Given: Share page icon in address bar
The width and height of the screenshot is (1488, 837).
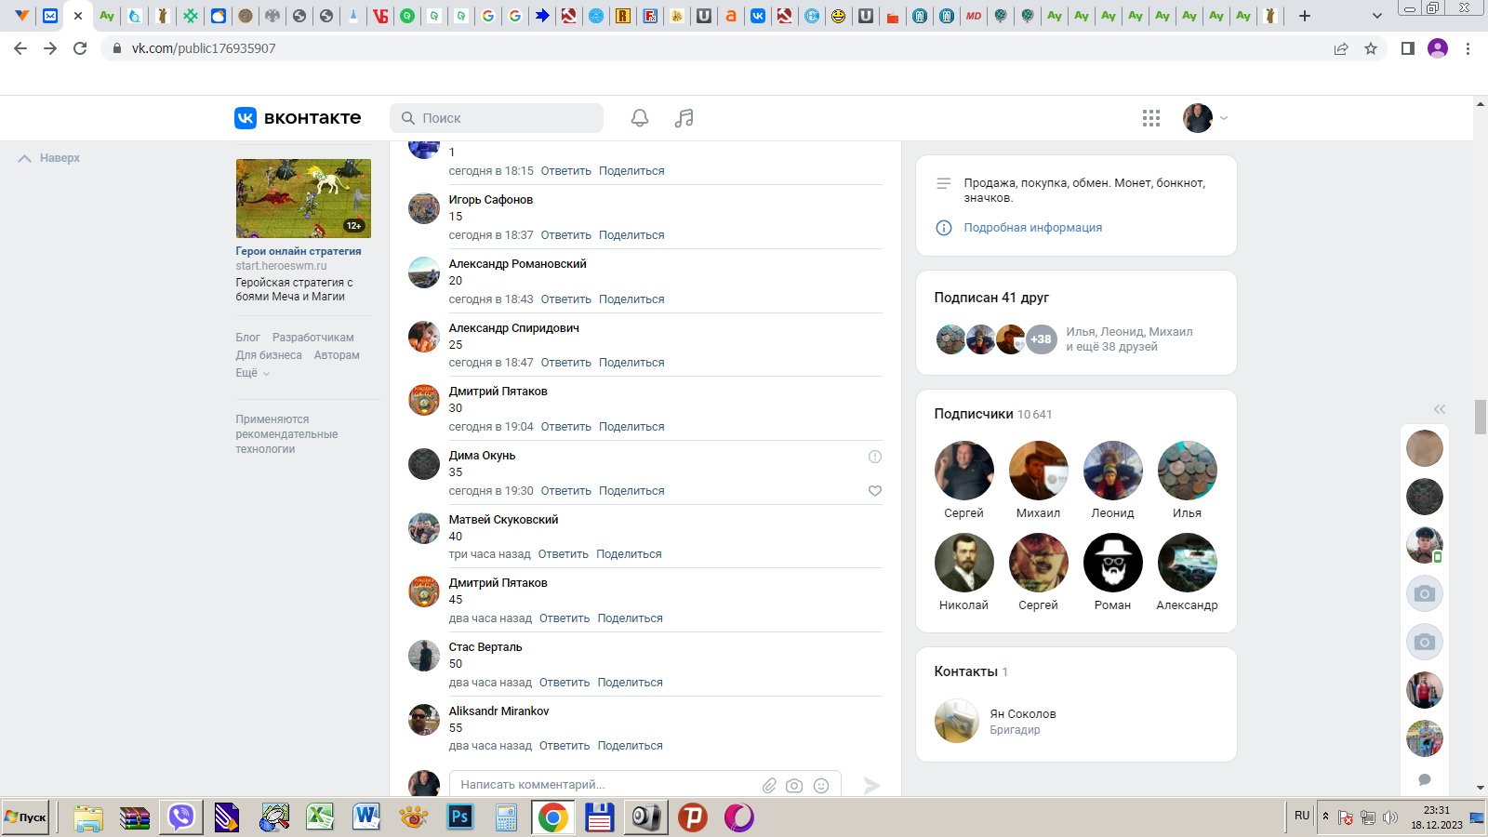Looking at the screenshot, I should coord(1341,48).
